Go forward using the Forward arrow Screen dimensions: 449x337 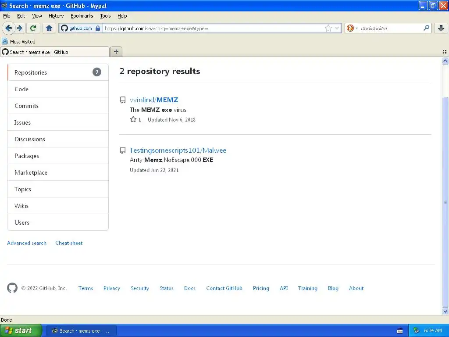[x=20, y=28]
